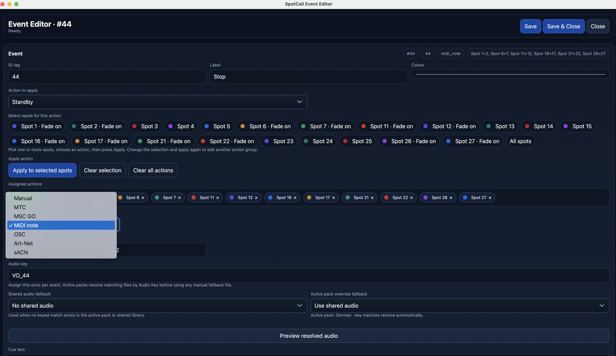616x356 pixels.
Task: Remove Spot 16 from assigned actions
Action: (295, 198)
